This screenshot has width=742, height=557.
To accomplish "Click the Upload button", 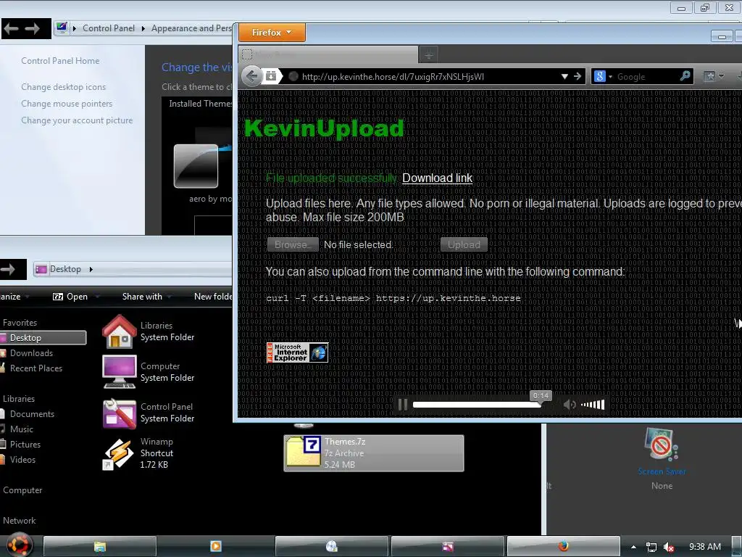I will click(464, 245).
